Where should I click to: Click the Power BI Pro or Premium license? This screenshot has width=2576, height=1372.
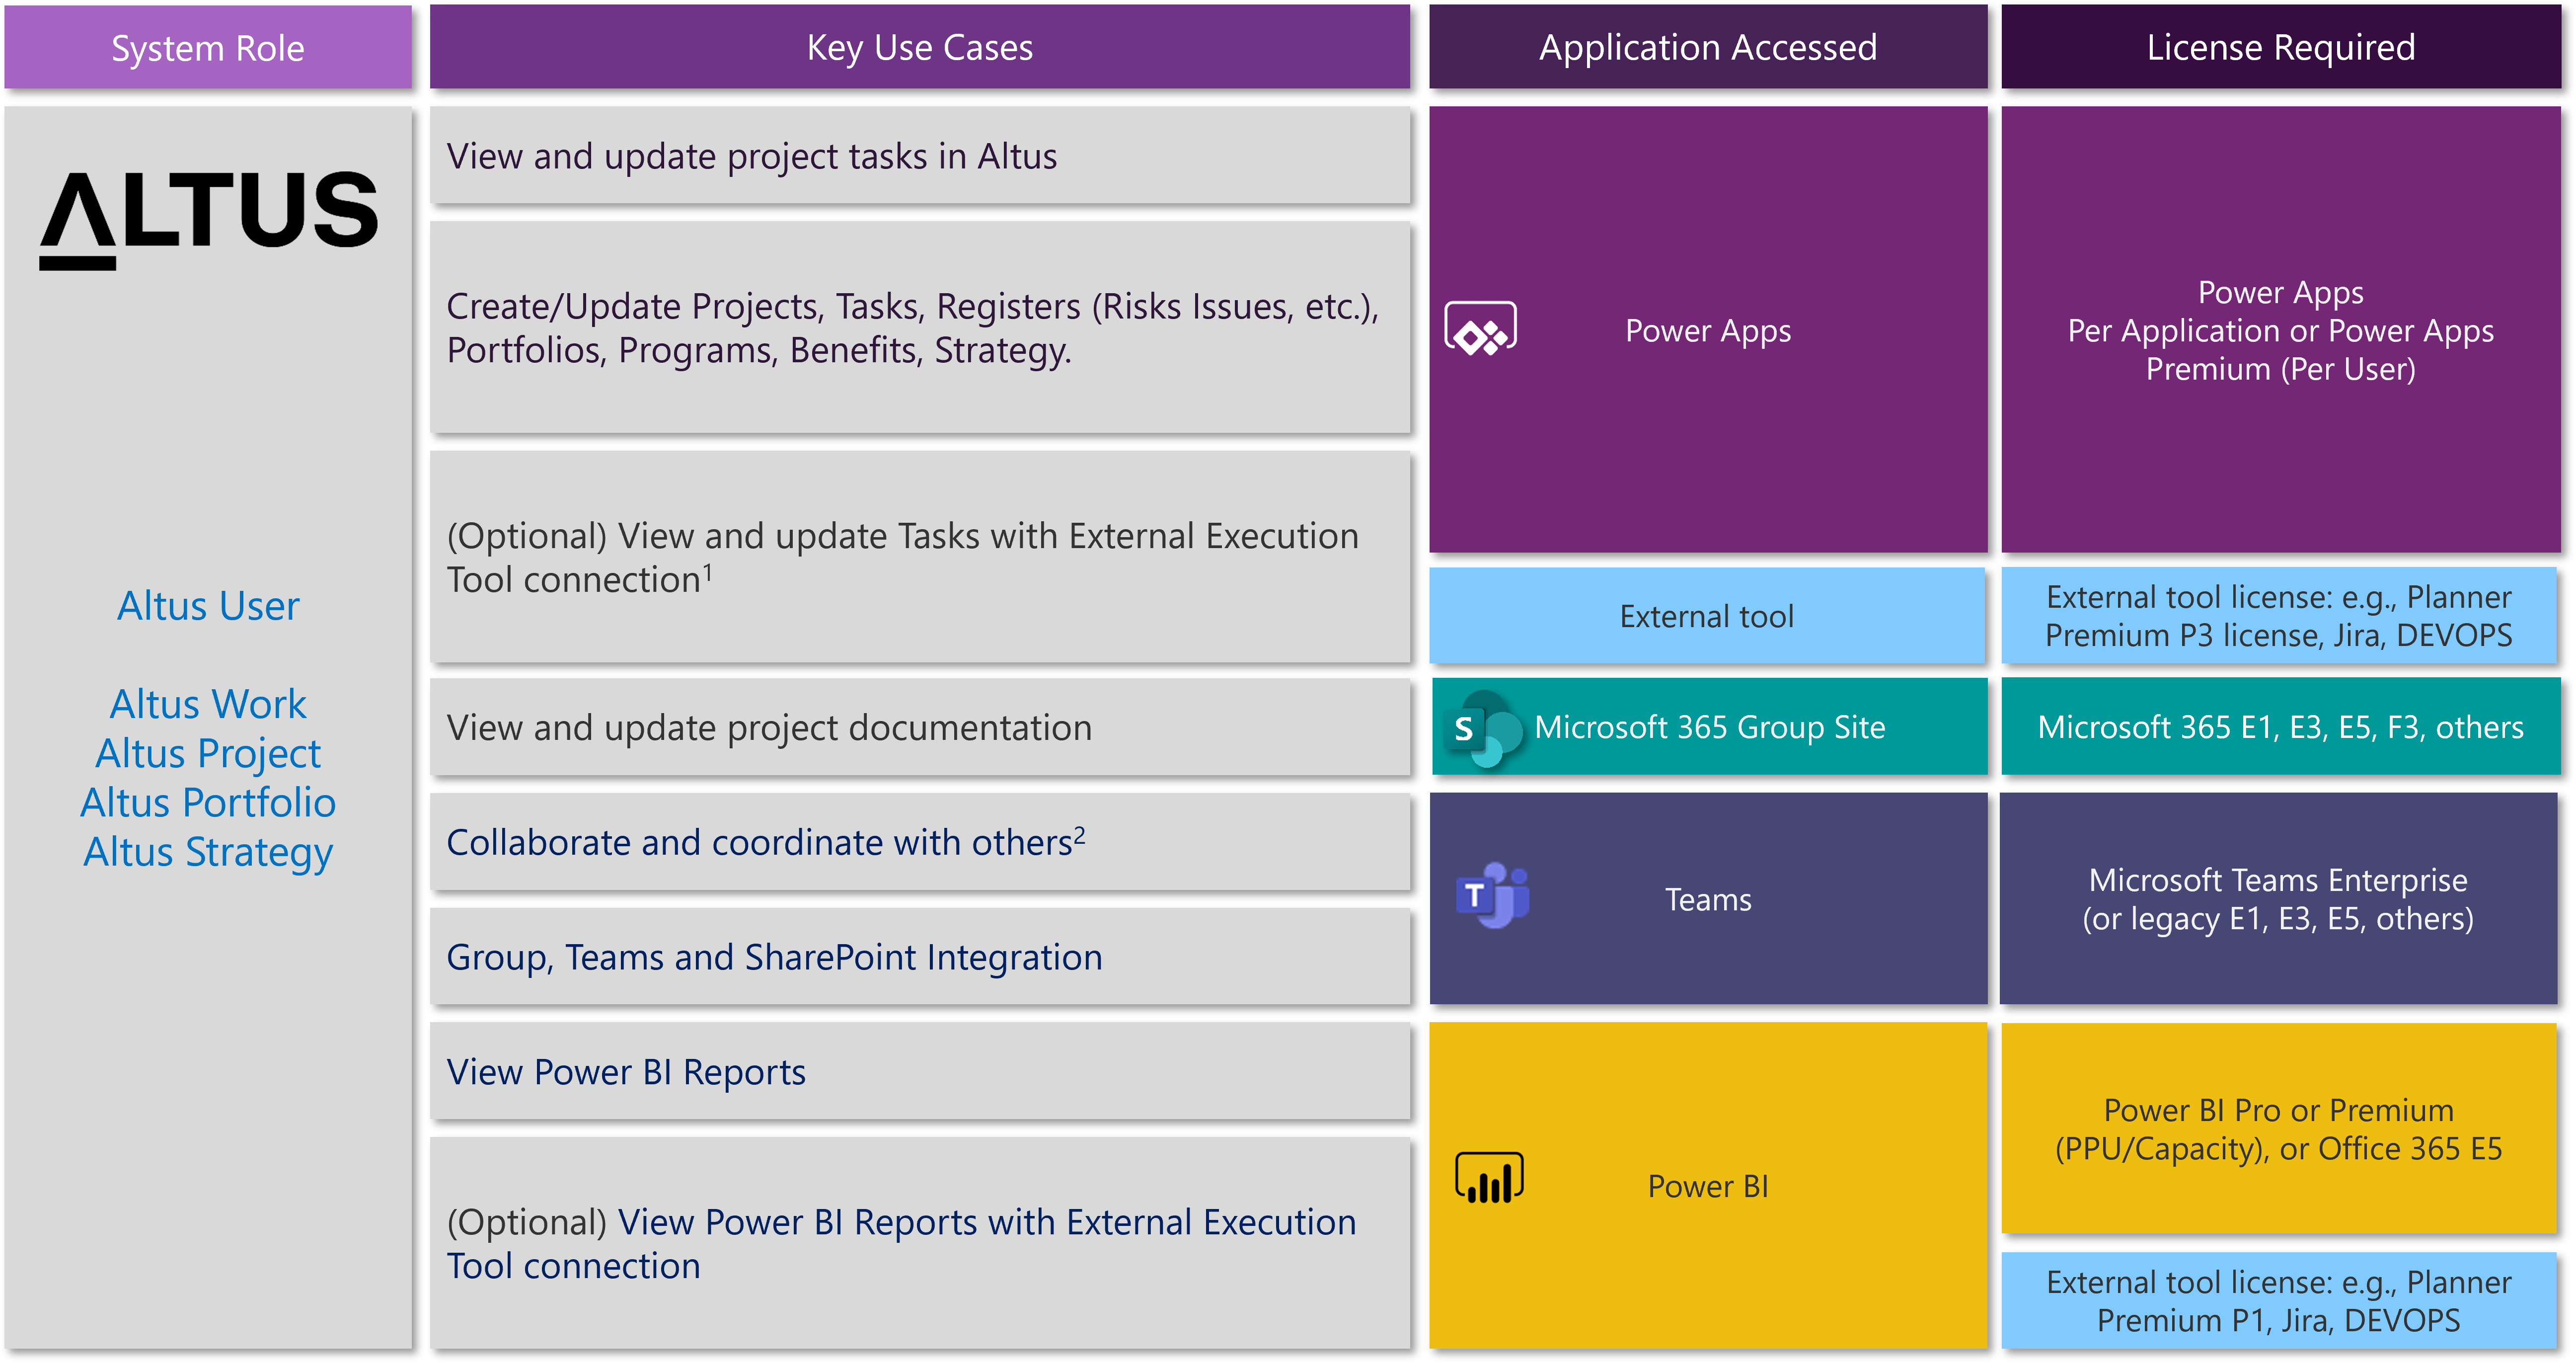coord(2279,1129)
